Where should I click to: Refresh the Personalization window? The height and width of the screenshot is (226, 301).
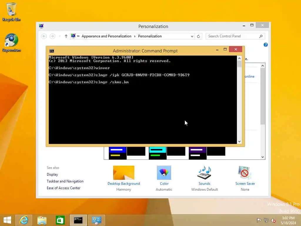(198, 36)
